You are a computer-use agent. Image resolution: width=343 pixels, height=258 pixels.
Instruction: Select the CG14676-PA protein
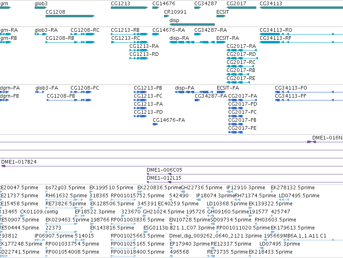(155, 124)
